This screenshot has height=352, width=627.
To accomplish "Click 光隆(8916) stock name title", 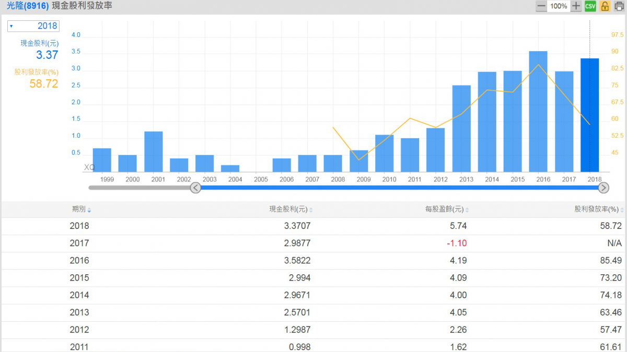I will tap(28, 6).
